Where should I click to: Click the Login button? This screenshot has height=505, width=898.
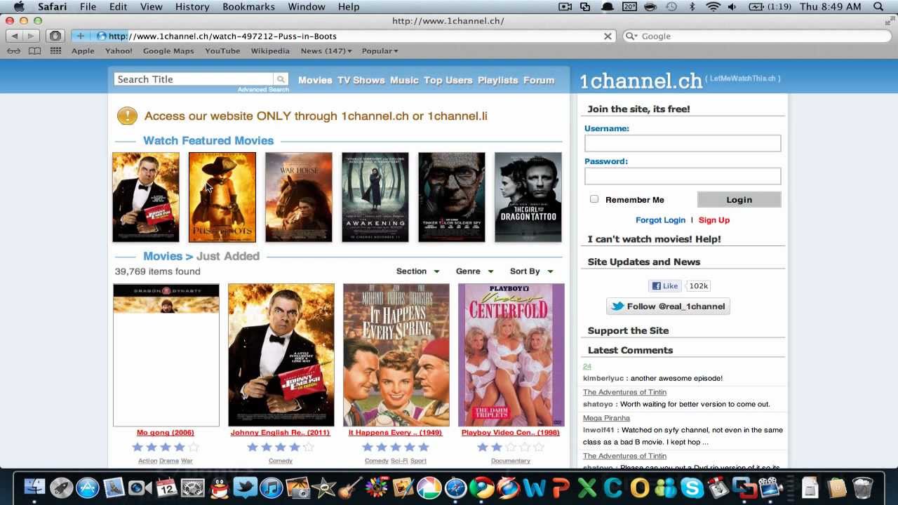tap(739, 199)
